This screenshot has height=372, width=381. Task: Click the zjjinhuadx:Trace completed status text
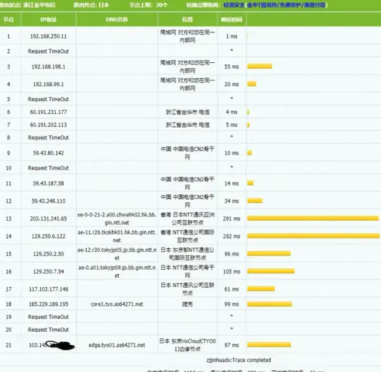pyautogui.click(x=238, y=360)
